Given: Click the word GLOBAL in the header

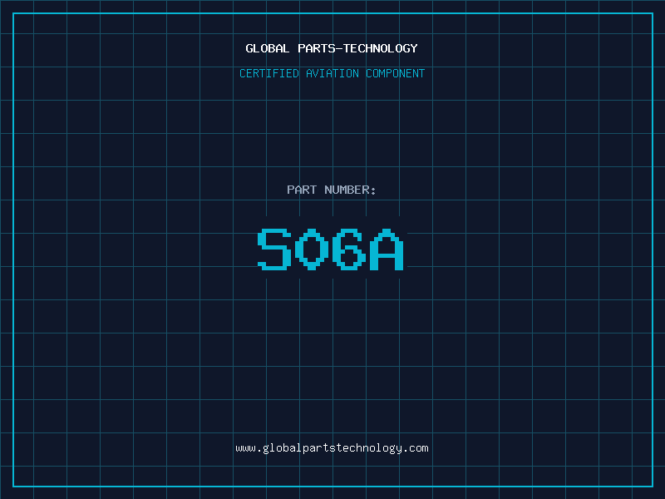Looking at the screenshot, I should 268,48.
